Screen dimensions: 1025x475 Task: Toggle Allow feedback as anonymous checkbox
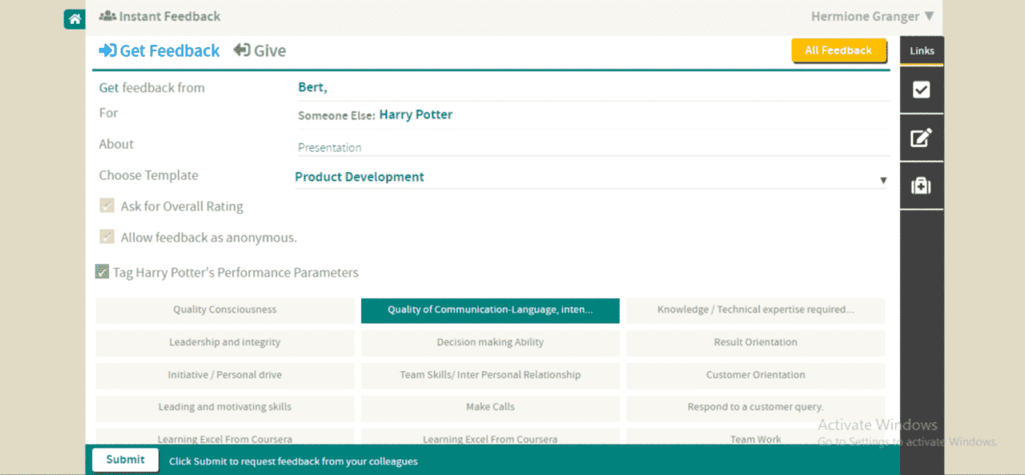pyautogui.click(x=107, y=237)
